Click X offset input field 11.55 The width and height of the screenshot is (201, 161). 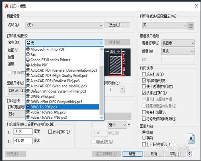pos(23,132)
